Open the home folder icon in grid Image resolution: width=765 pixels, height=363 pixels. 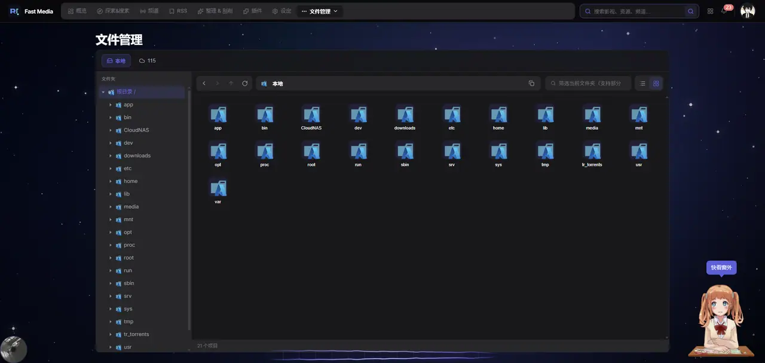pyautogui.click(x=498, y=114)
